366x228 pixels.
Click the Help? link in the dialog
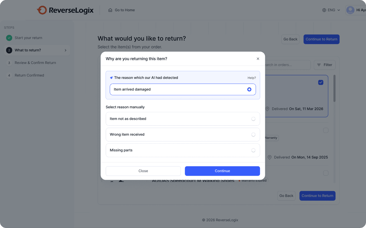click(x=251, y=78)
